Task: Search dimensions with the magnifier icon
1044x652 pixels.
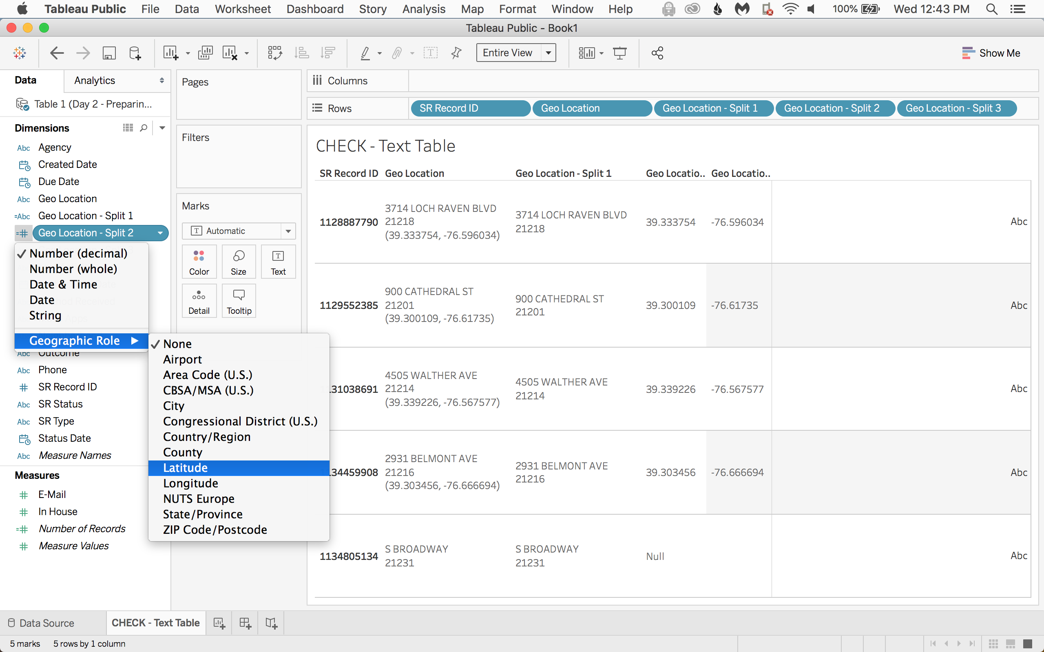Action: 144,128
